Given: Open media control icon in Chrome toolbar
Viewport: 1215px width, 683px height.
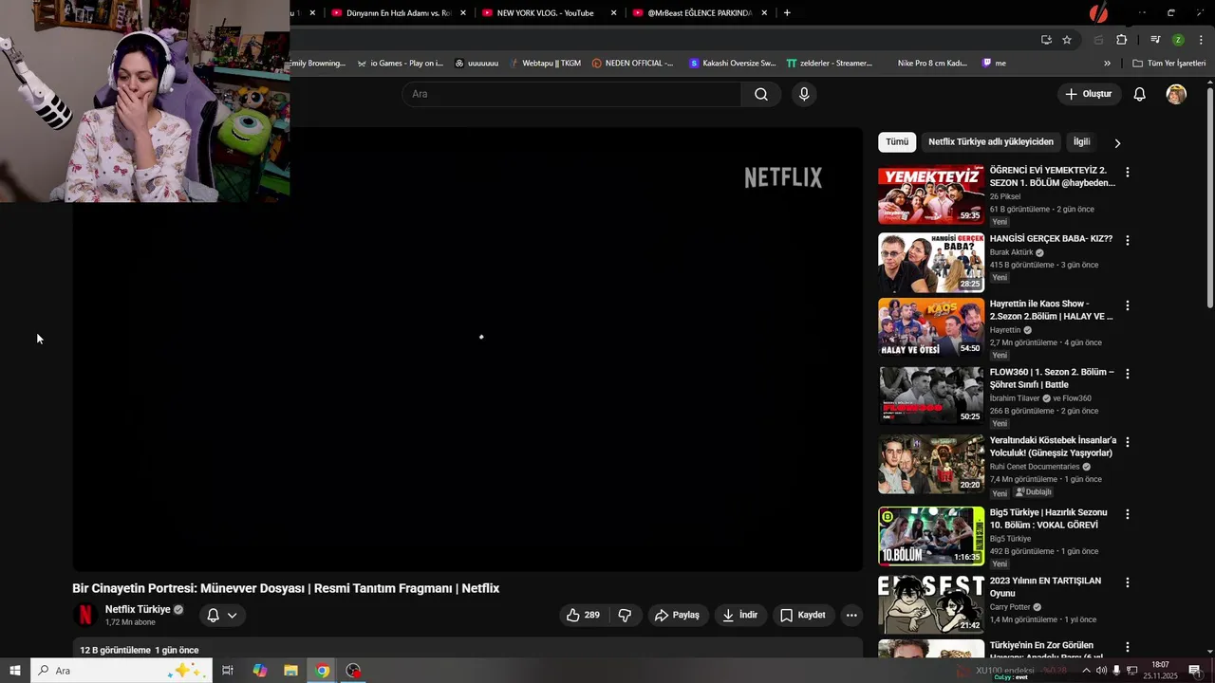Looking at the screenshot, I should pyautogui.click(x=1155, y=40).
